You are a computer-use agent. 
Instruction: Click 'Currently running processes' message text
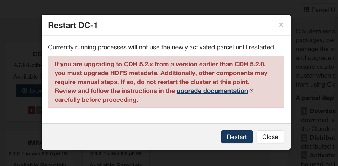click(162, 47)
